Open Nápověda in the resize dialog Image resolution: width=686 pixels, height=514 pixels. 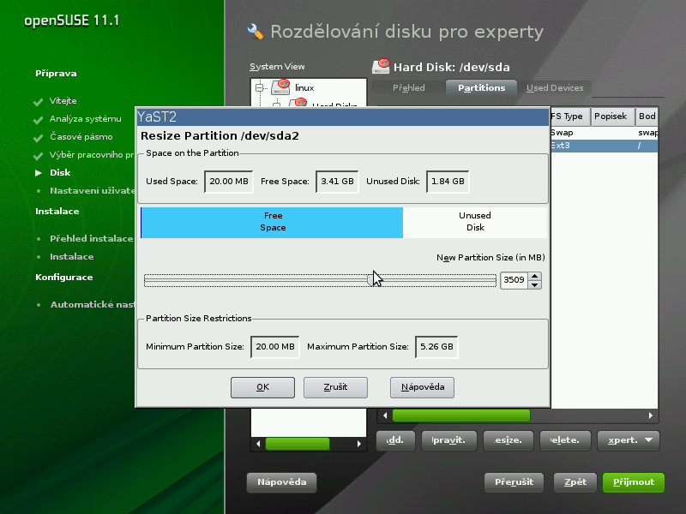422,387
